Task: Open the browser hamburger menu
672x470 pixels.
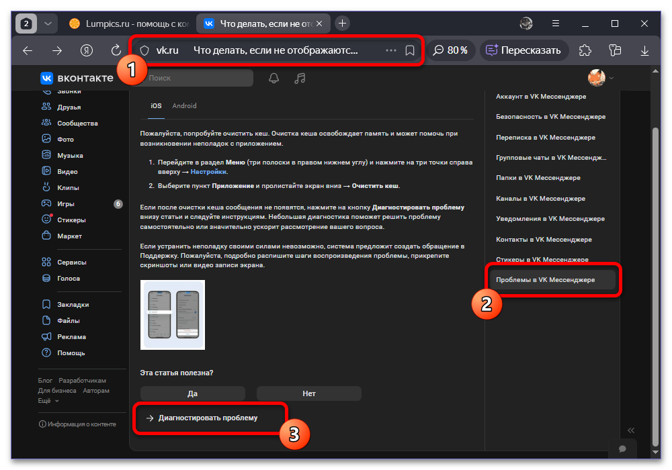Action: (556, 23)
